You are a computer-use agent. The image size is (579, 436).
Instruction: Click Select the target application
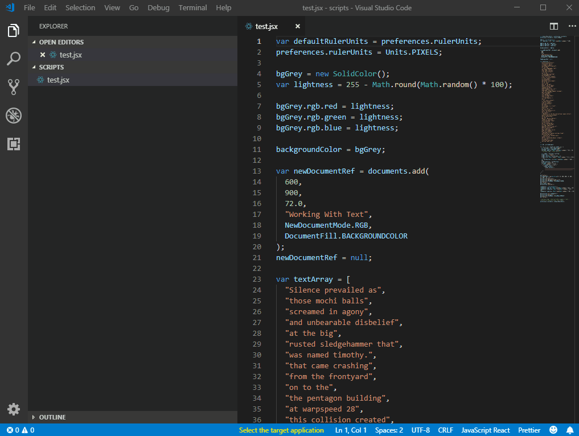click(x=281, y=430)
